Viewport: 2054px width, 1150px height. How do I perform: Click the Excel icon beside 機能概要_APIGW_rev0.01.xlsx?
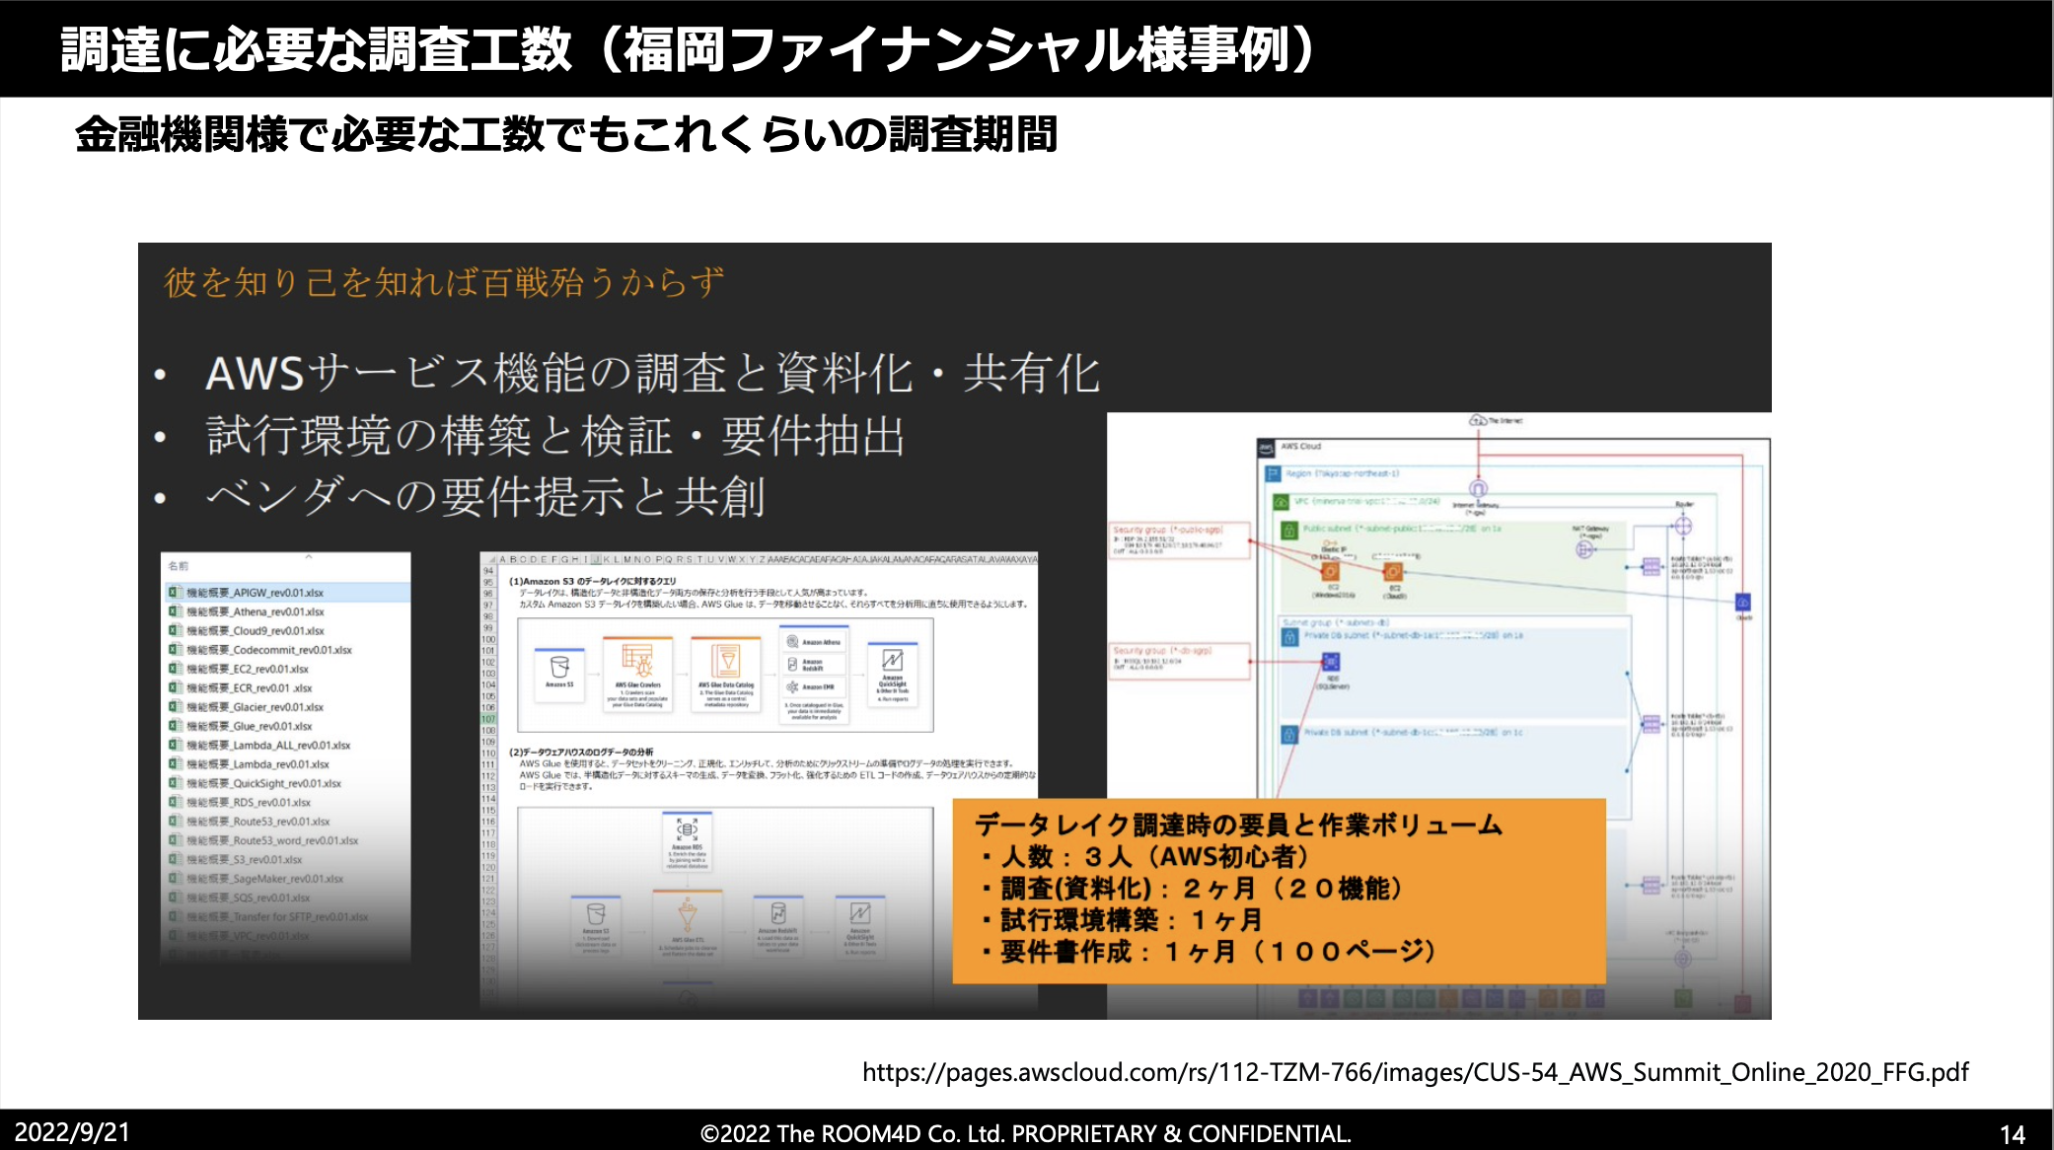coord(174,593)
